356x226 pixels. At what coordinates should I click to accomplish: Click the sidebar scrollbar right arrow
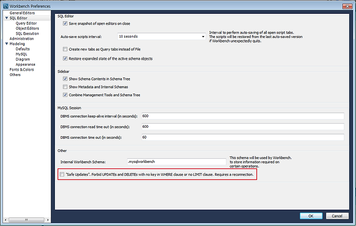tap(47, 220)
